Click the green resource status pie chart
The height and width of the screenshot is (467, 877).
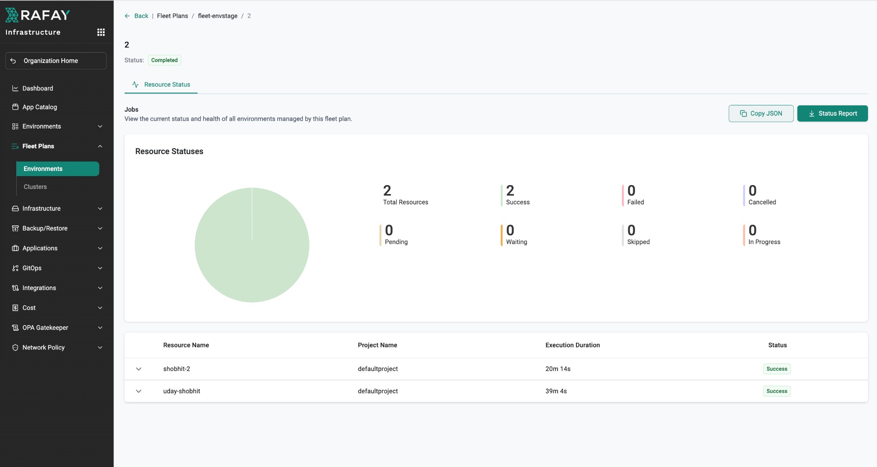click(x=252, y=245)
